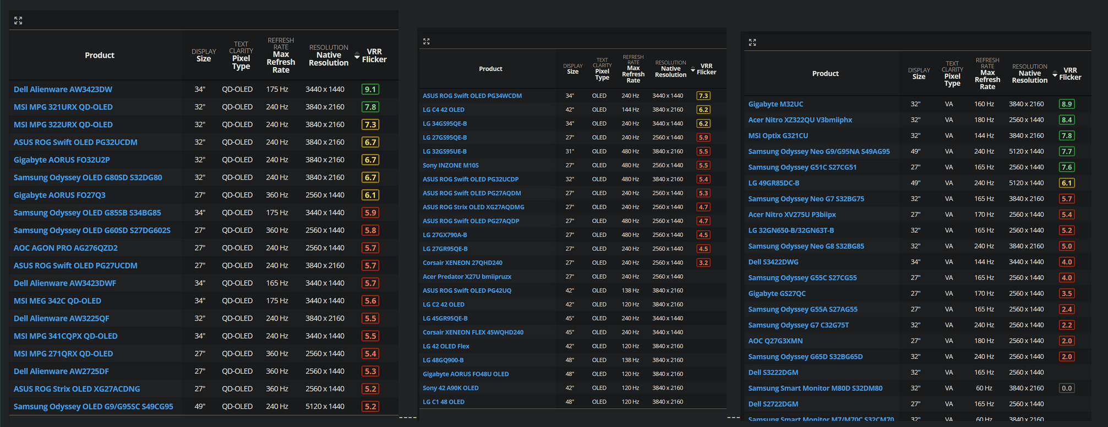
Task: Open the Dell S3222DGM link
Action: (773, 372)
